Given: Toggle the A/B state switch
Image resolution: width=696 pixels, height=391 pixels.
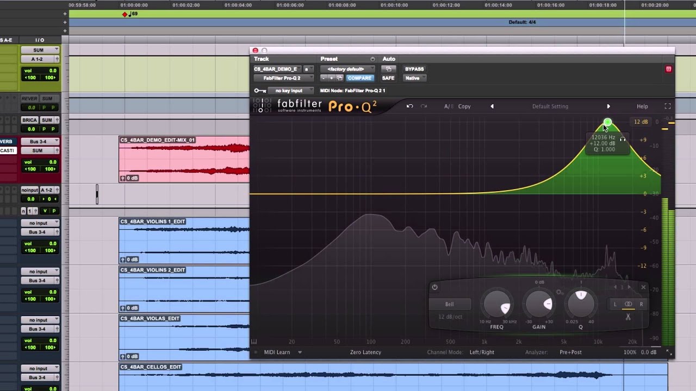Looking at the screenshot, I should 448,106.
